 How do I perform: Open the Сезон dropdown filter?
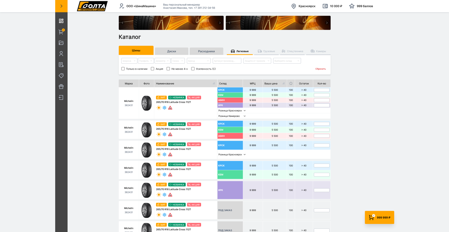point(178,61)
